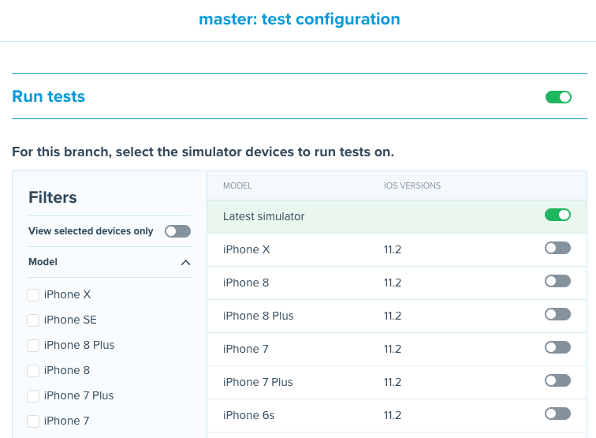Viewport: 596px width, 438px height.
Task: Enable iPhone 7 Plus simulator toggle
Action: point(557,380)
